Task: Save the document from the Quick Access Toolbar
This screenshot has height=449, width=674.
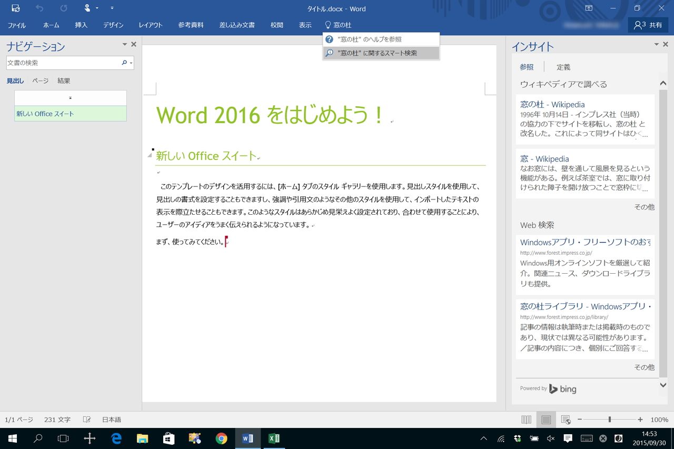Action: point(15,8)
